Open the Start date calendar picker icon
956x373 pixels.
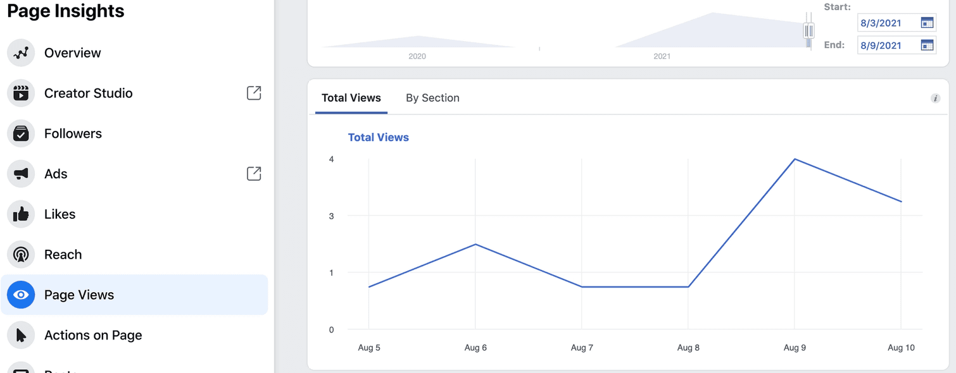(x=928, y=23)
